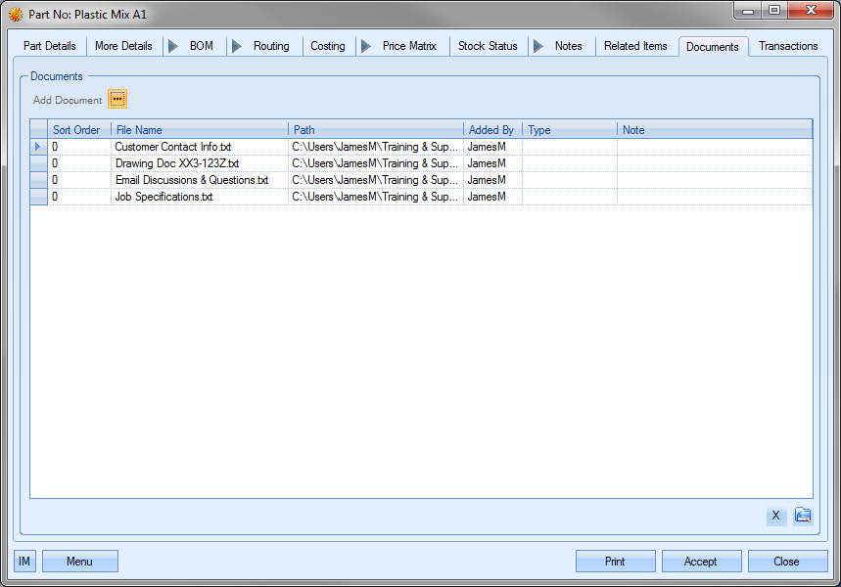This screenshot has width=841, height=587.
Task: Minimize the Part No window
Action: tap(748, 10)
